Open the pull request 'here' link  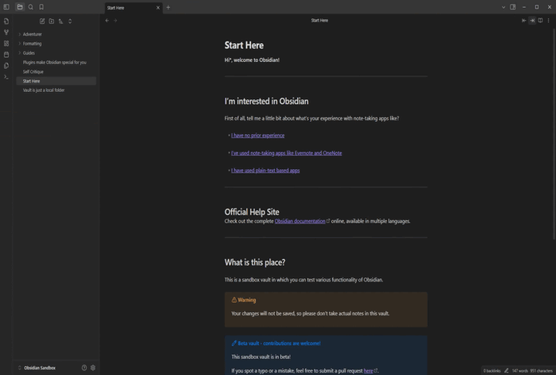click(368, 371)
